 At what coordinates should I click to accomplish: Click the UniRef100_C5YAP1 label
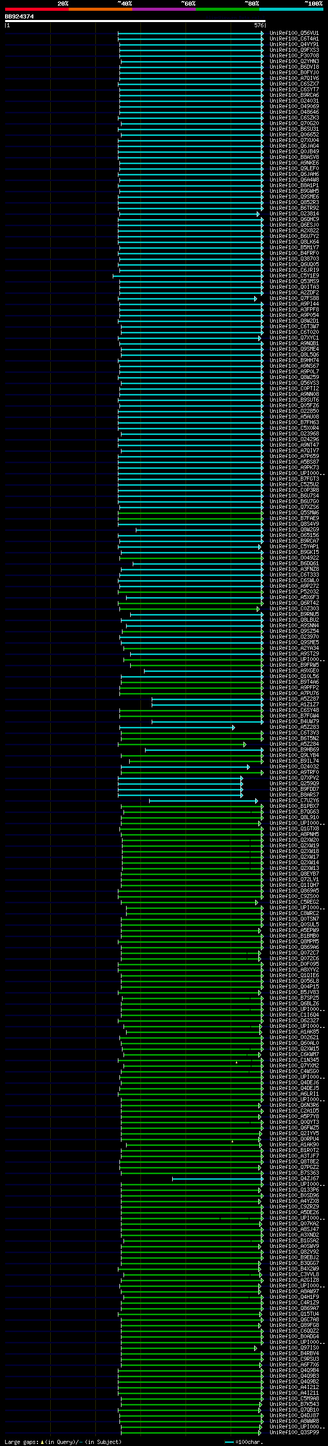click(294, 547)
